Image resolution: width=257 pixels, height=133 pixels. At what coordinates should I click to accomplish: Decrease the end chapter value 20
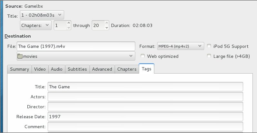pos(107,28)
